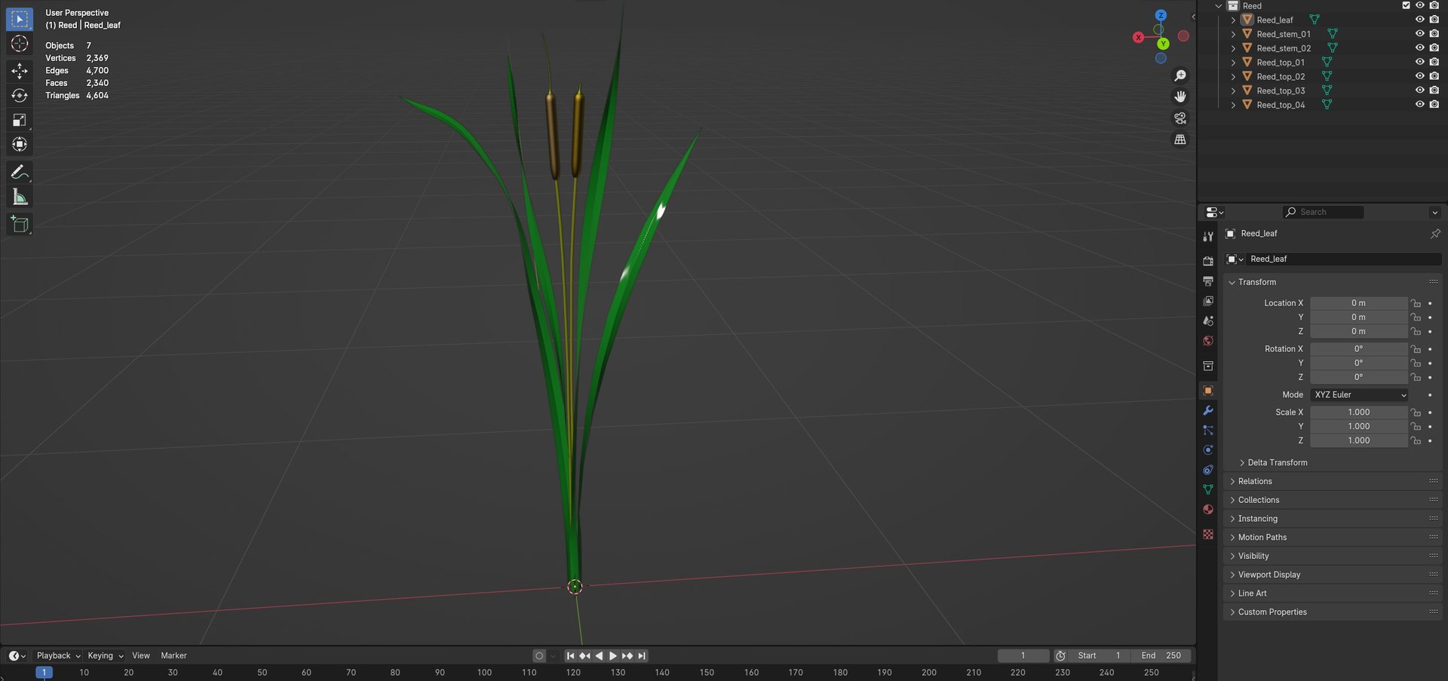The height and width of the screenshot is (681, 1448).
Task: Open the Modifiers wrench properties tab
Action: pyautogui.click(x=1208, y=410)
